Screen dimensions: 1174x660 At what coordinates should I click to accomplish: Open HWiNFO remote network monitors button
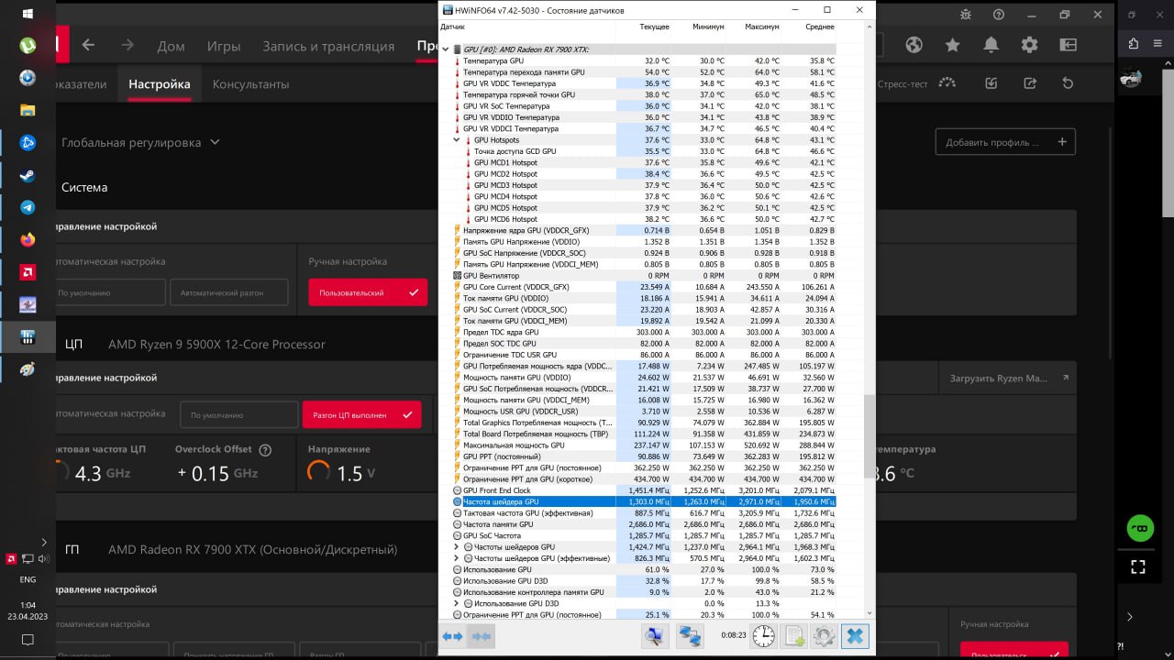click(690, 635)
